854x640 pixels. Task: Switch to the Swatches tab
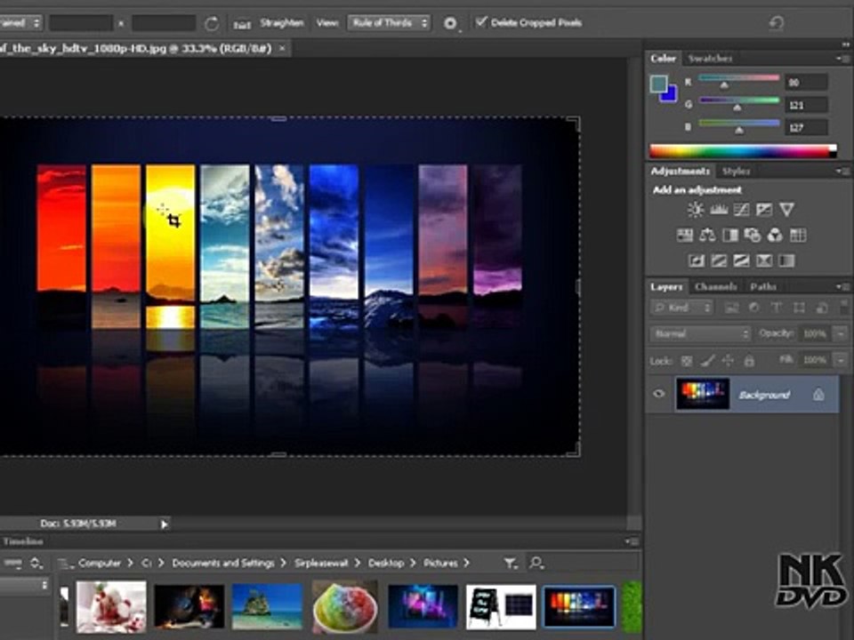(710, 59)
